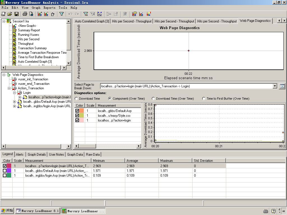Collapse the Web Page Diagnostics tree node
Image resolution: width=287 pixels, height=215 pixels.
click(x=4, y=75)
